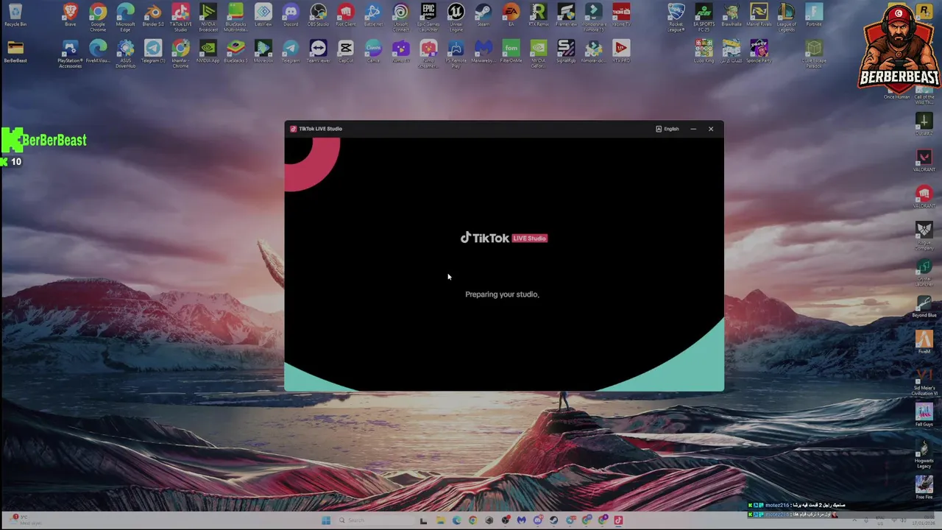Open the Steam icon in the taskbar
Viewport: 942px width, 530px height.
coord(553,520)
